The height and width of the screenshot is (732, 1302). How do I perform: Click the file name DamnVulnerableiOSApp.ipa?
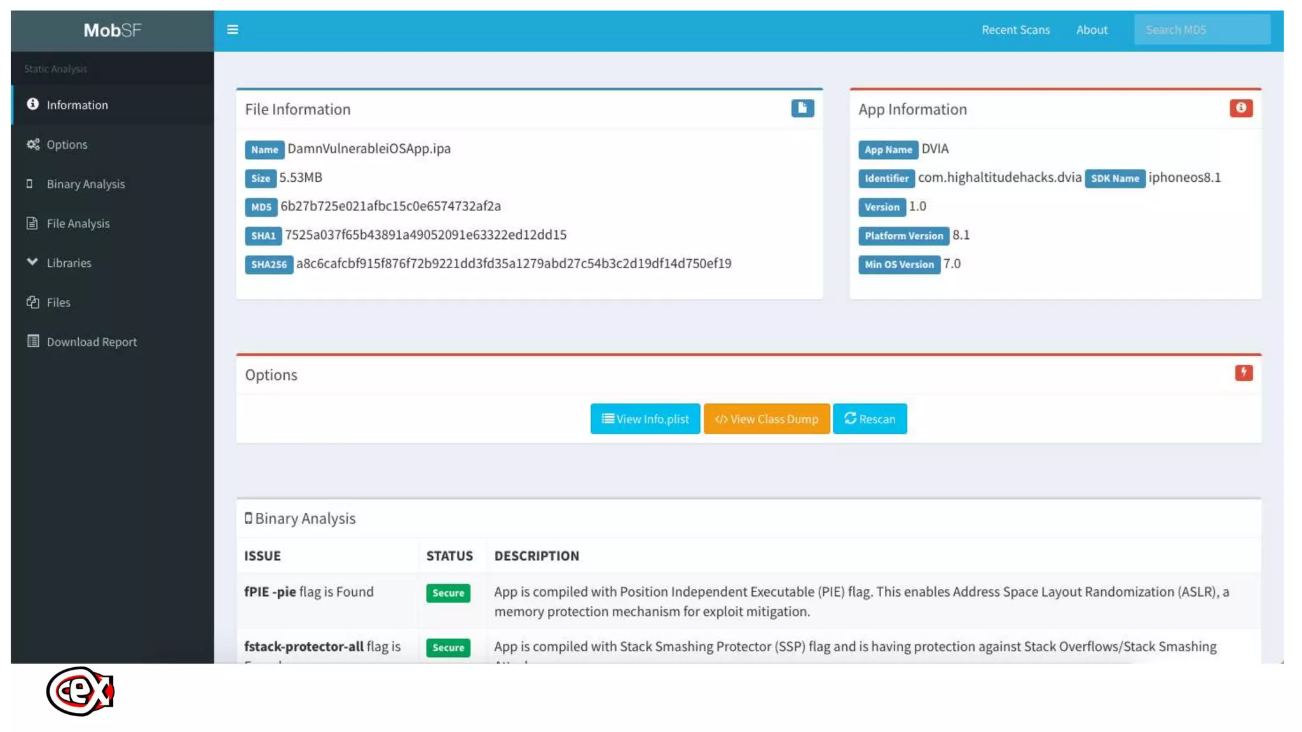369,149
